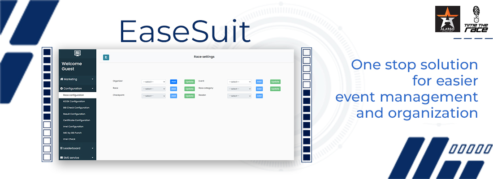
Task: Expand the Marketing menu arrow
Action: coord(92,80)
